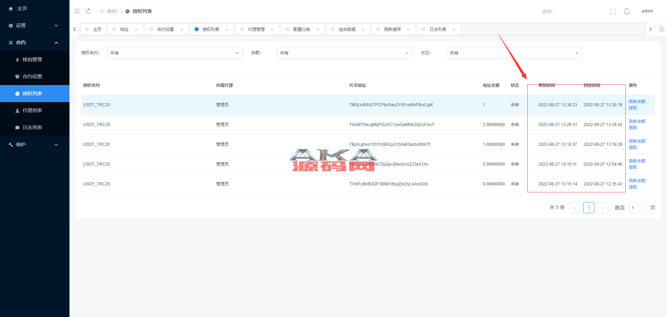Viewport: 667px width, 317px height.
Task: Click 刷新余额 link in first row
Action: [637, 101]
